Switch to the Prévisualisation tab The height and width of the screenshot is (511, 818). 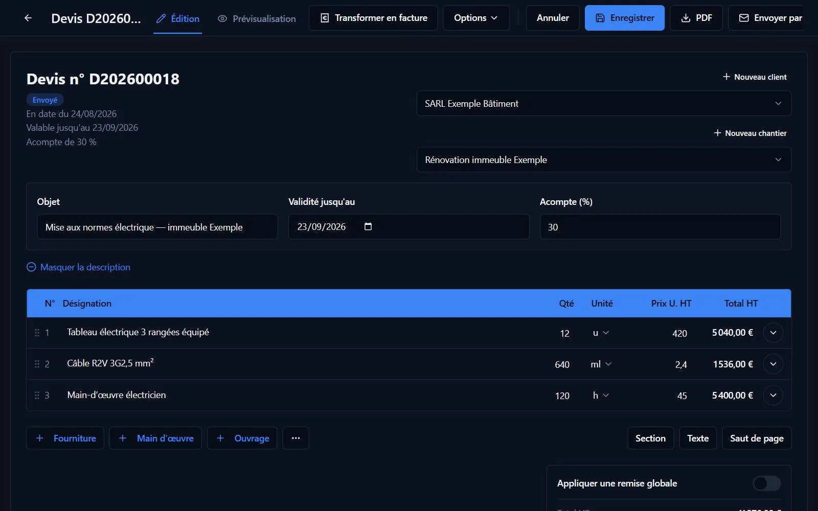[x=257, y=18]
